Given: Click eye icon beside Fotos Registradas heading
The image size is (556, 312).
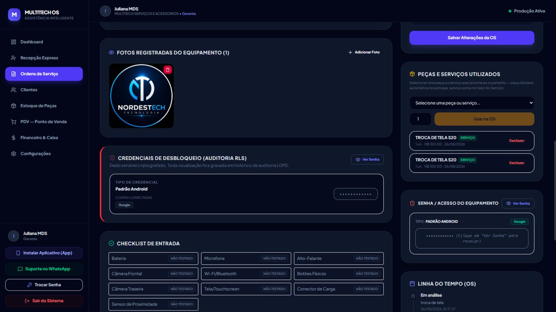Looking at the screenshot, I should pos(111,52).
